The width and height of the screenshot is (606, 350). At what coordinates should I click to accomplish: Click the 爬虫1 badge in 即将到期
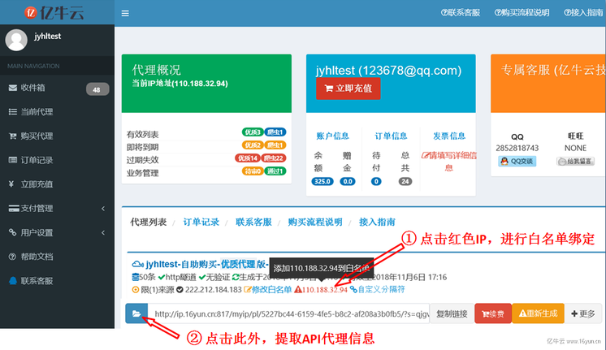[x=275, y=145]
